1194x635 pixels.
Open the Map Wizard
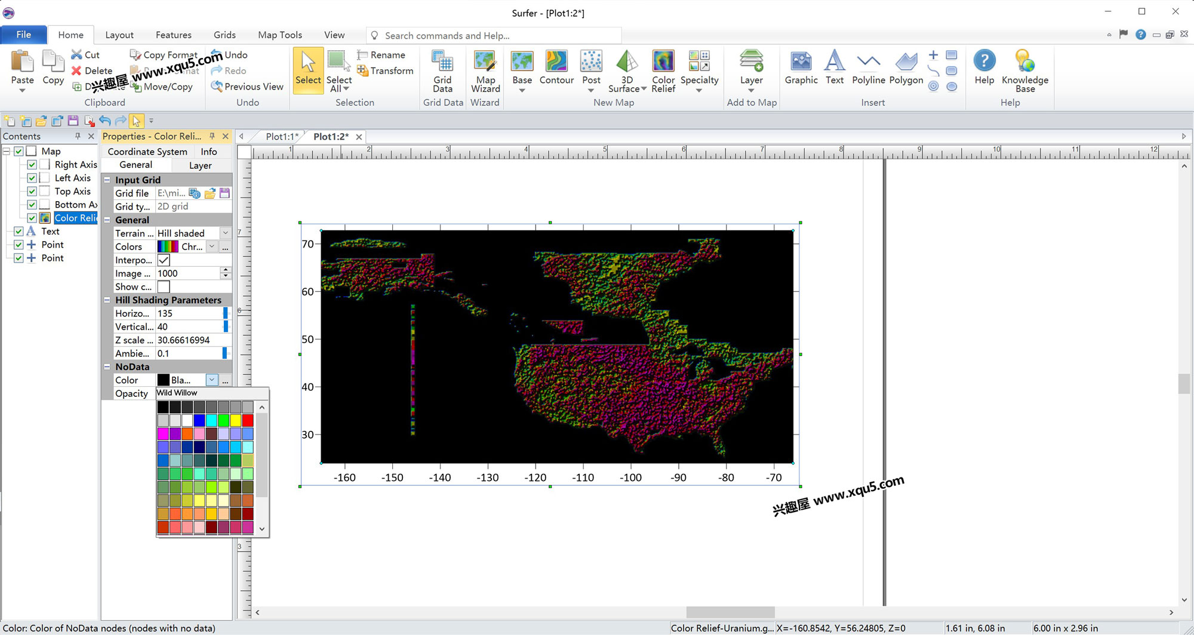pos(485,72)
